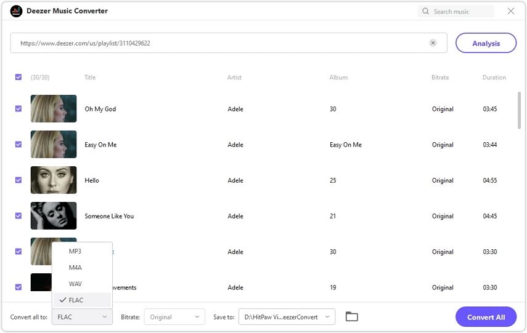Close the converter window

point(511,11)
